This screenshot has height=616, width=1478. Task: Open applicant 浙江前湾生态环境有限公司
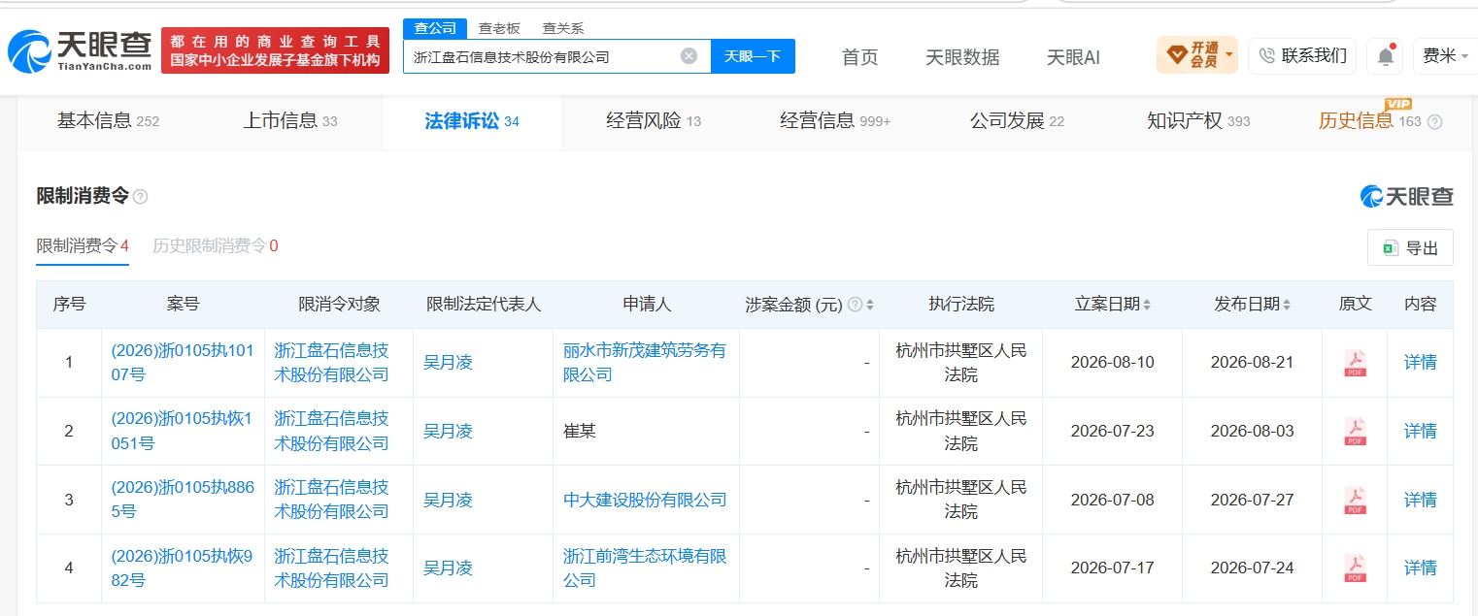click(645, 567)
